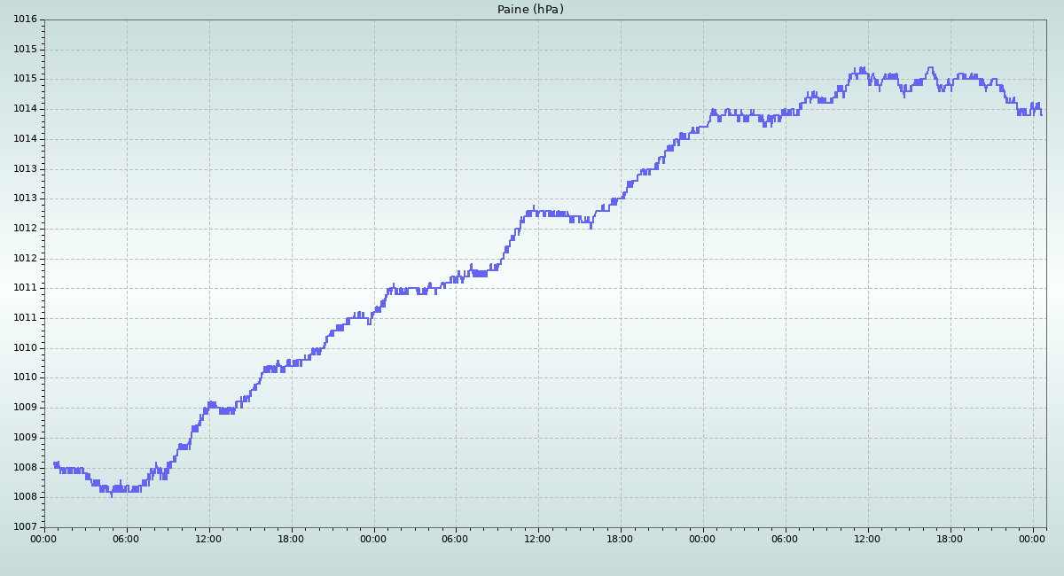Viewport: 1064px width, 576px height.
Task: Select the third 18:00 x-axis label
Action: click(x=951, y=538)
